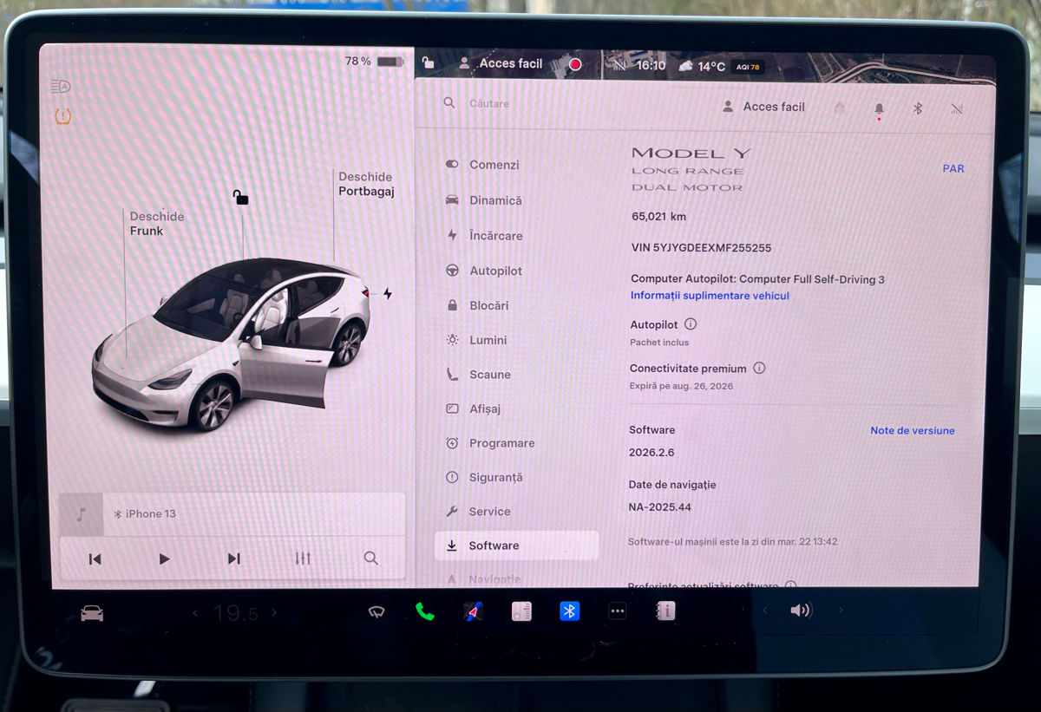The height and width of the screenshot is (712, 1041).
Task: Open the Programare schedule section
Action: click(490, 443)
